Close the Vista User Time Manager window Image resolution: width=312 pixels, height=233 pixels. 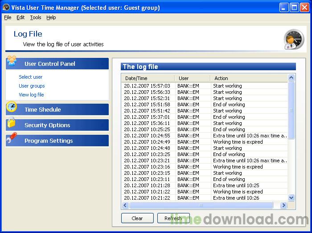tap(304, 8)
